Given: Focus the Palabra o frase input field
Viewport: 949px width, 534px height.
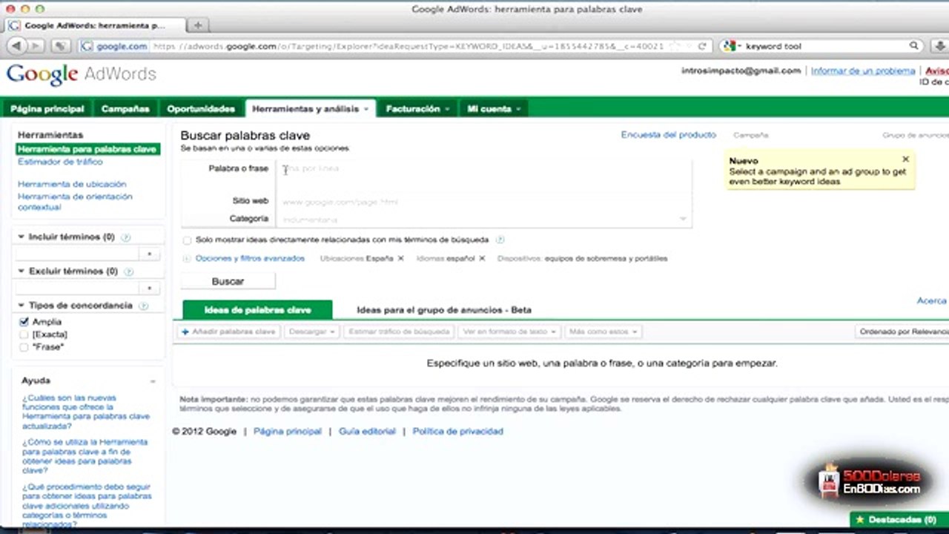Looking at the screenshot, I should (483, 176).
